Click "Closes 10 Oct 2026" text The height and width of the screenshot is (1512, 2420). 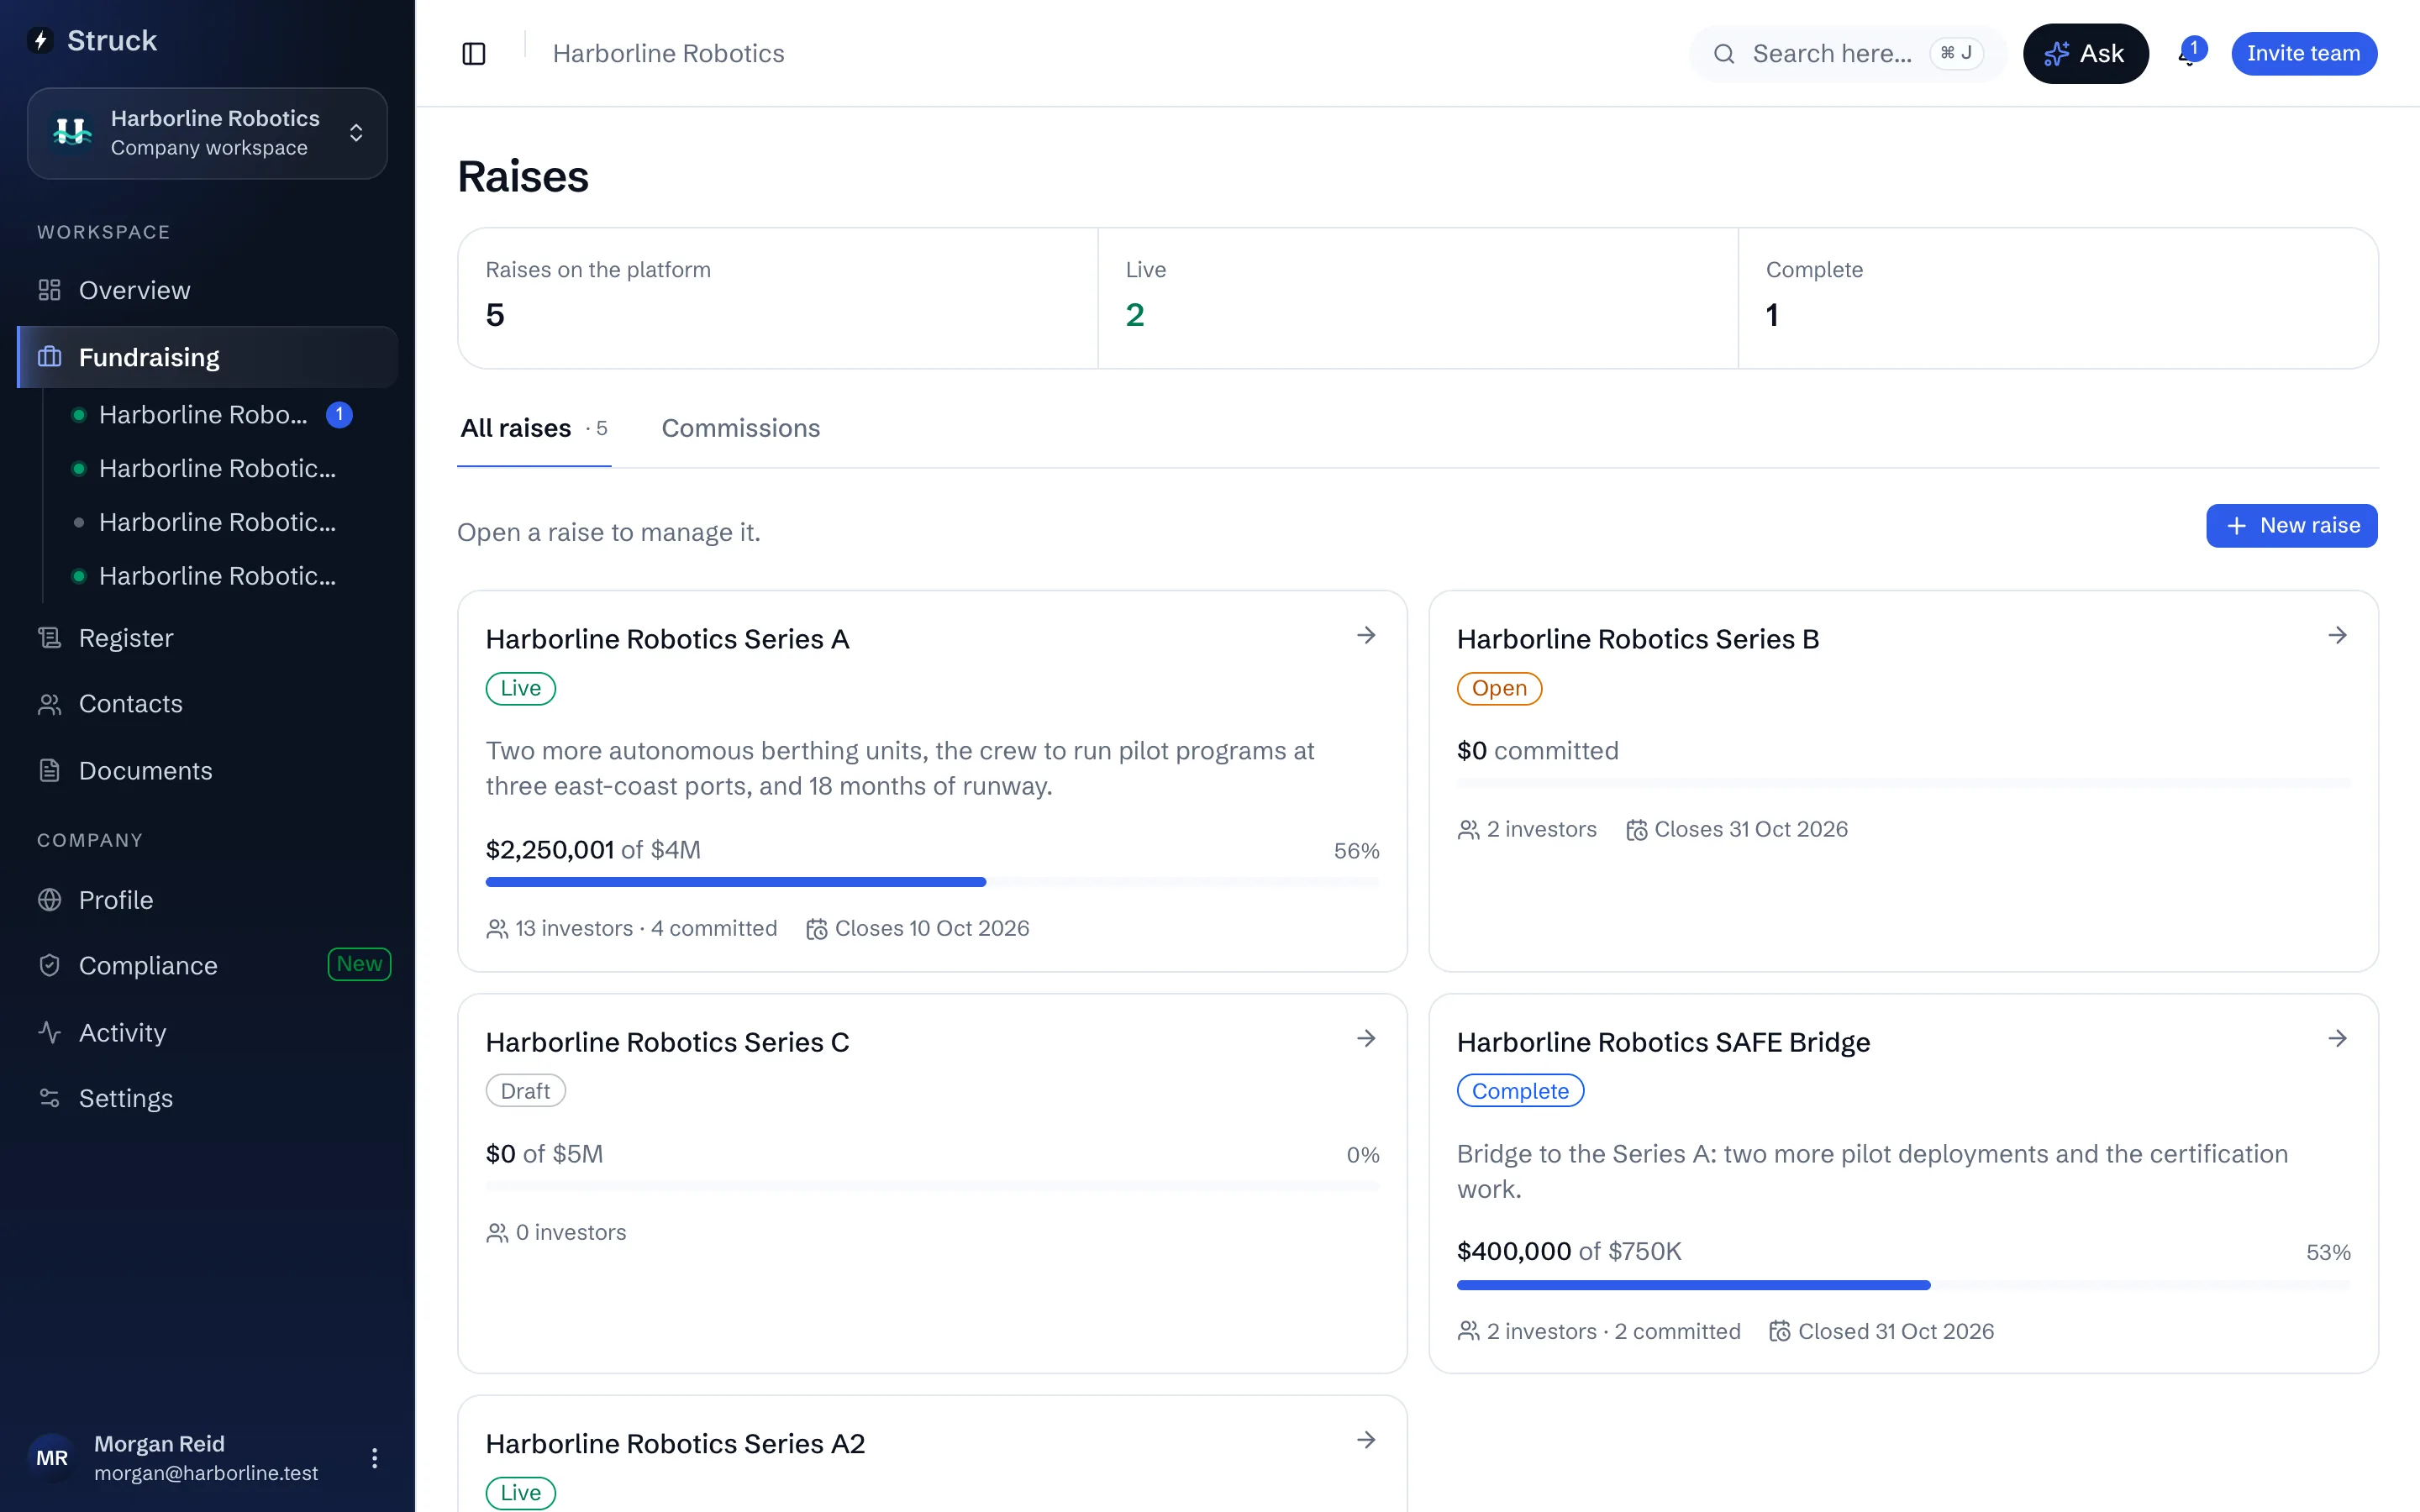(931, 929)
